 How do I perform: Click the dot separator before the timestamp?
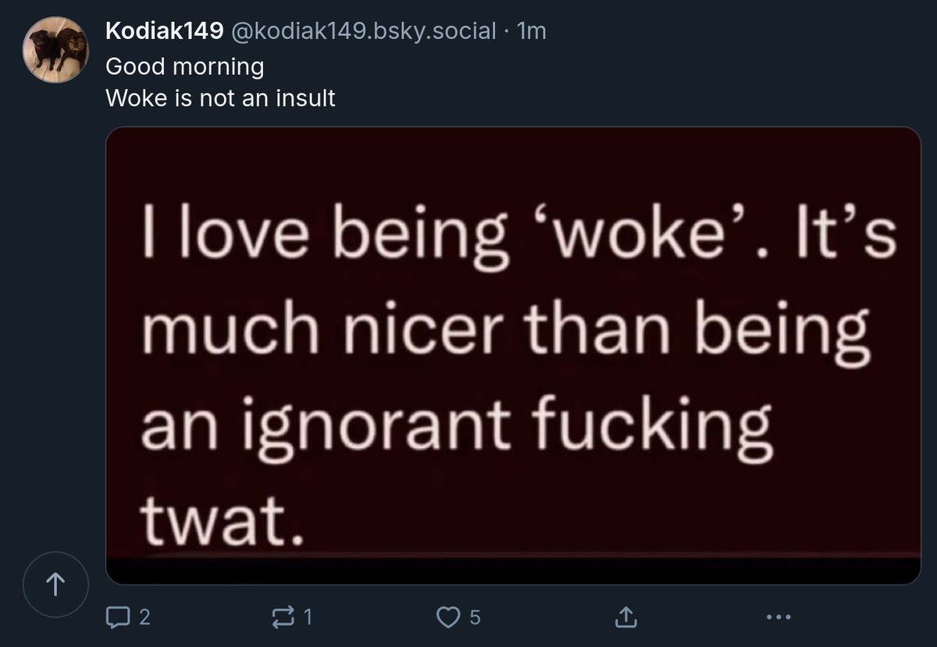click(x=506, y=31)
